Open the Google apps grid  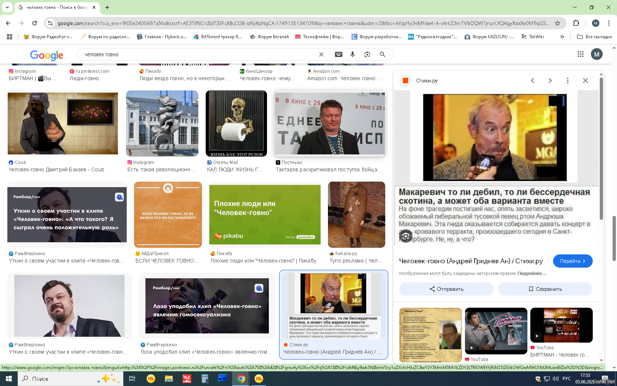[580, 54]
